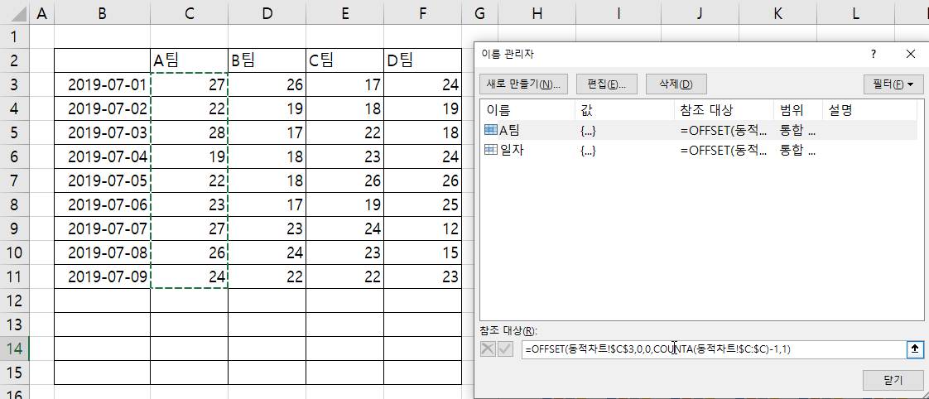Click cell C6 with value 19
929x399 pixels.
click(189, 156)
